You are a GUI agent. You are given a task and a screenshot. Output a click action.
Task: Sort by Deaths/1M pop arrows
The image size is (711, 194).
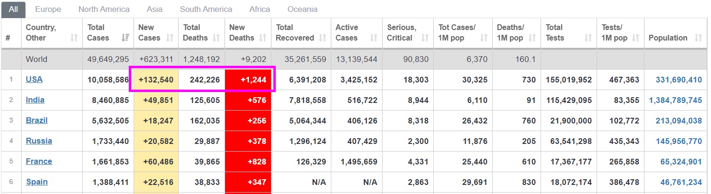coord(532,38)
